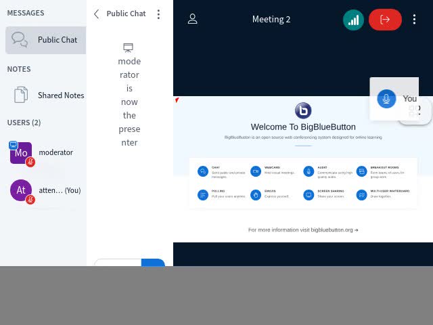Click the Screen Sharing feature icon on the slide
This screenshot has height=325, width=433.
309,195
